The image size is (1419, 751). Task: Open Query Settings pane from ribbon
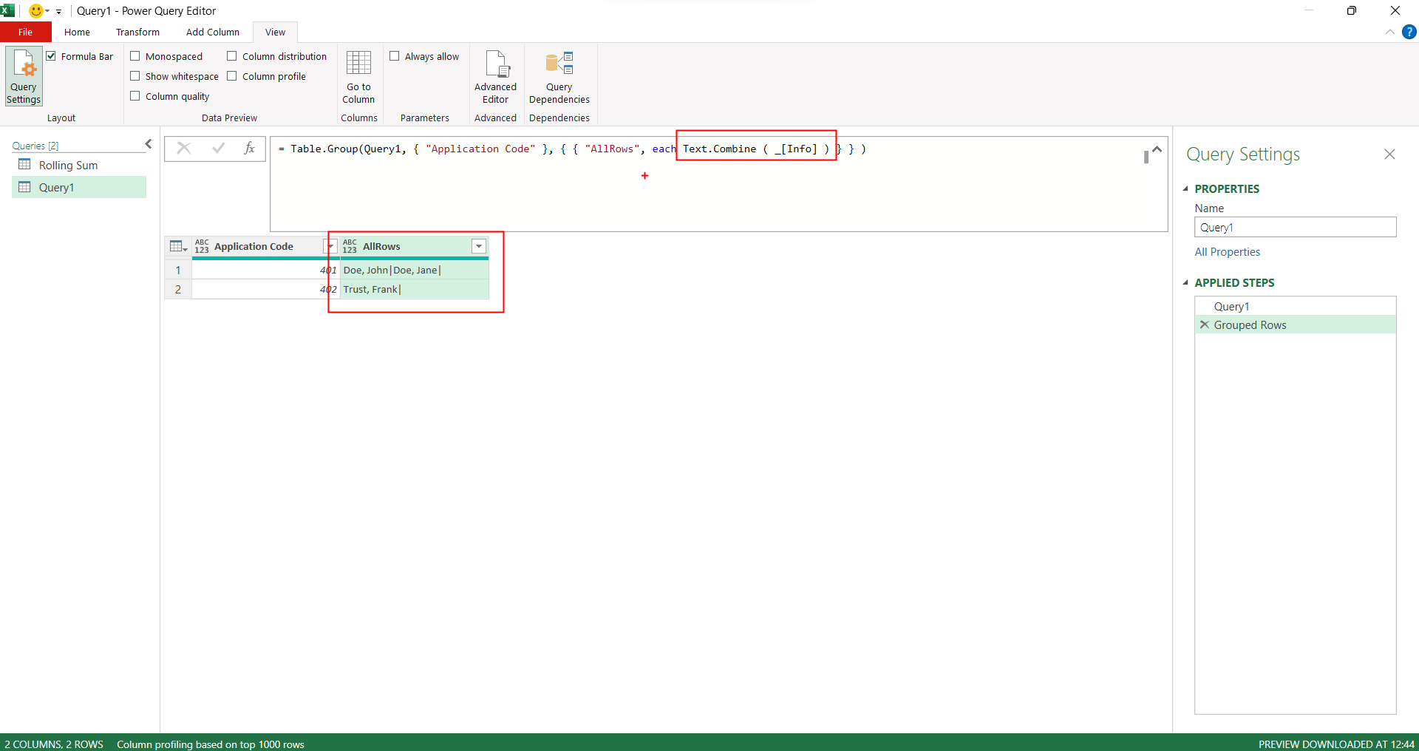tap(24, 76)
